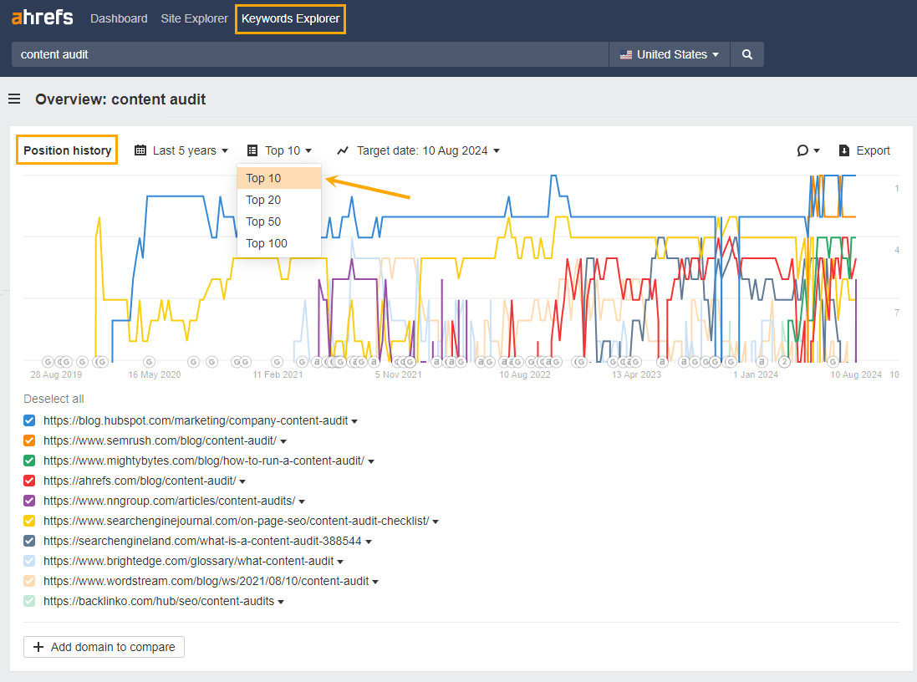Open the United States country selector

tap(669, 53)
